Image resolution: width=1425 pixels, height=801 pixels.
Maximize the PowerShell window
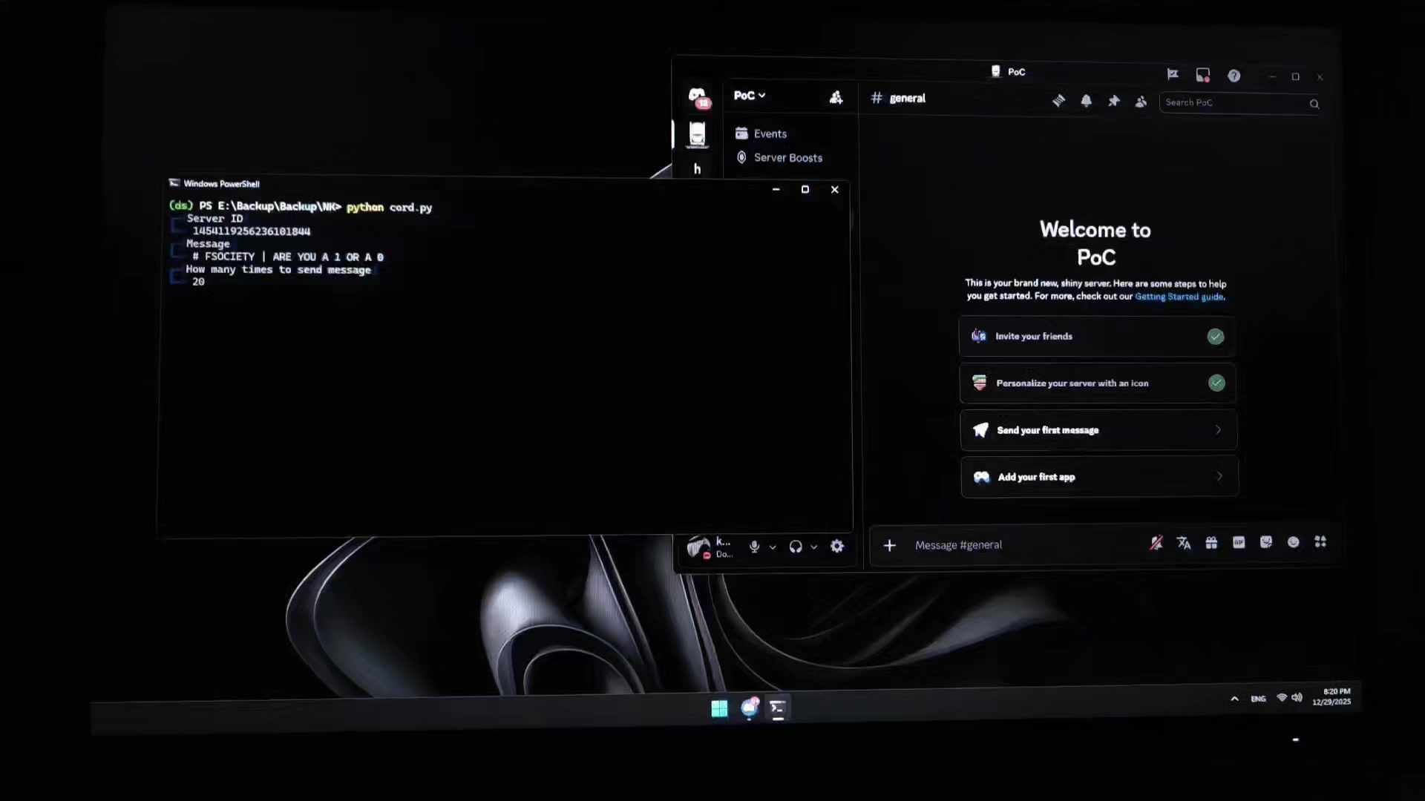pos(805,190)
